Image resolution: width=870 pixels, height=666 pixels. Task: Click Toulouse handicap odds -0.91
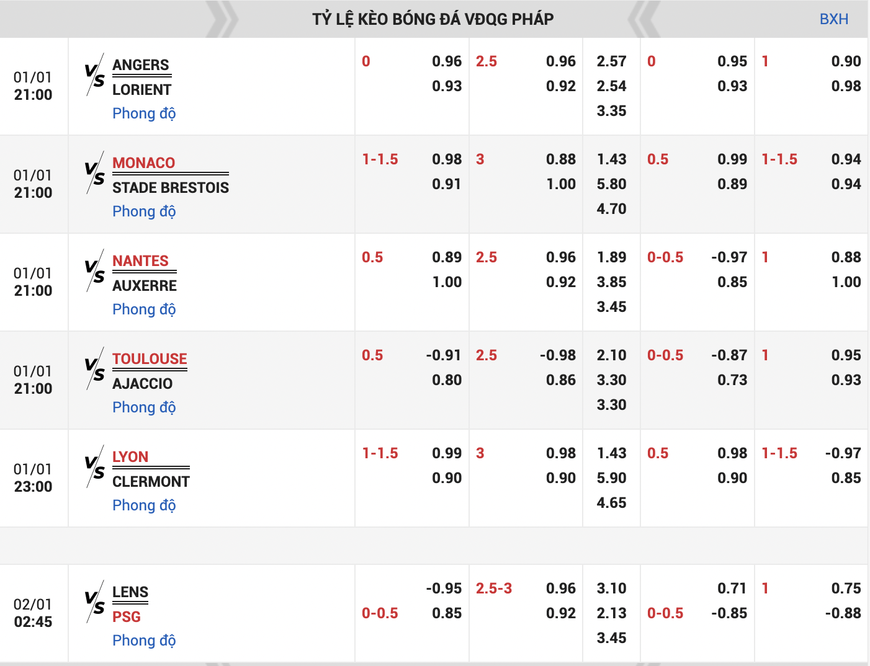coord(444,355)
